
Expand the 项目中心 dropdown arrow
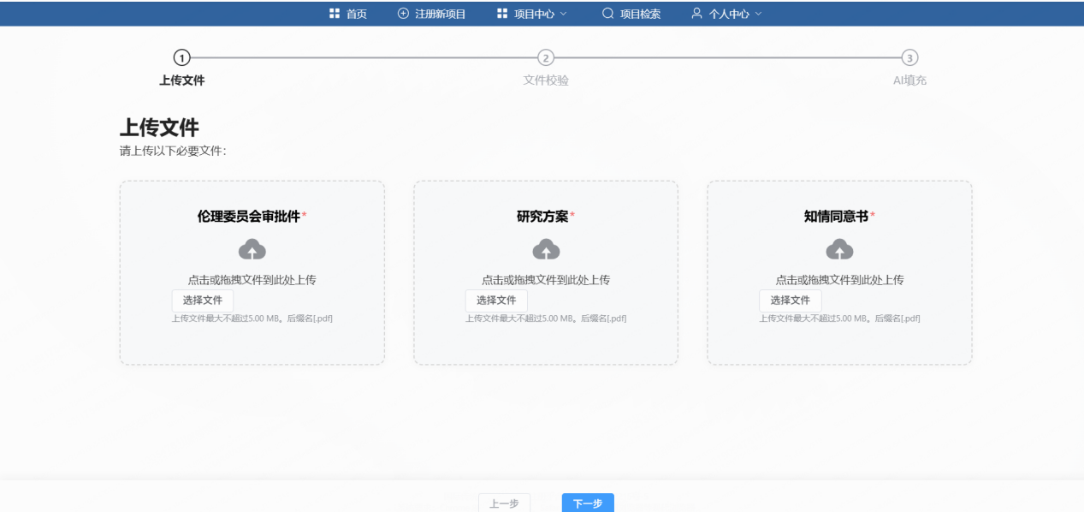tap(563, 14)
